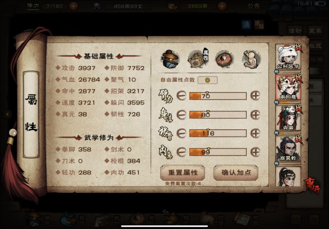
Task: Decrease 身法 with the minus button
Action: (181, 115)
